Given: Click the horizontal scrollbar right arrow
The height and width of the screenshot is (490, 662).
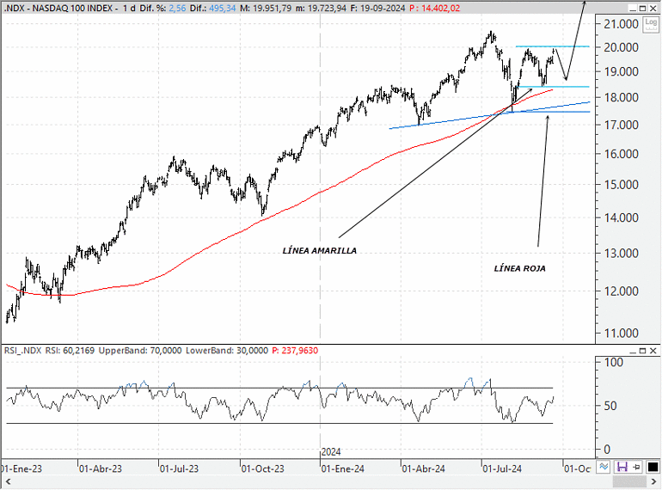Looking at the screenshot, I should (x=655, y=481).
